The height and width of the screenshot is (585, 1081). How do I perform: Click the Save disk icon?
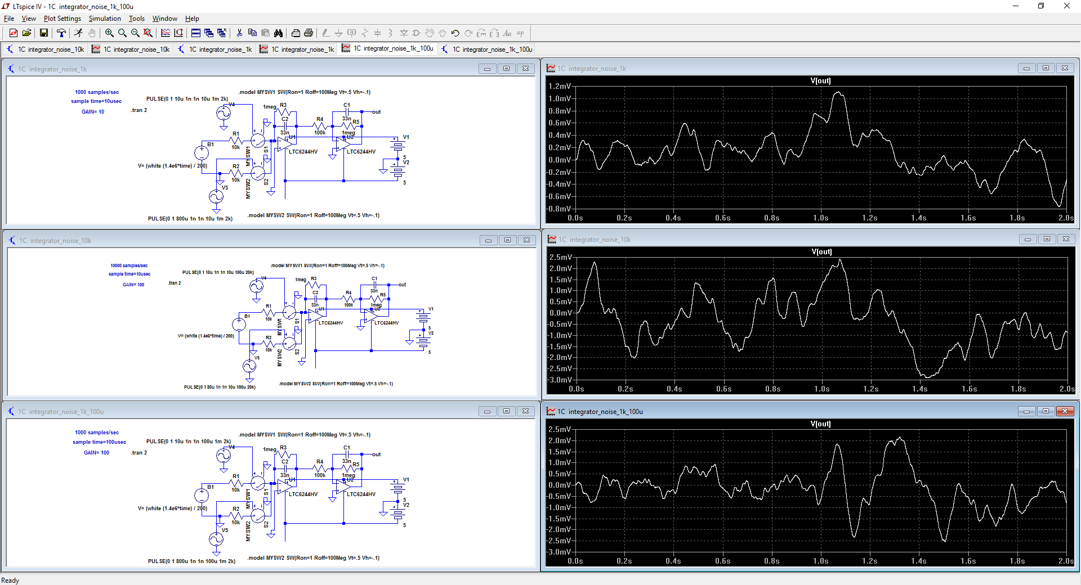[43, 33]
